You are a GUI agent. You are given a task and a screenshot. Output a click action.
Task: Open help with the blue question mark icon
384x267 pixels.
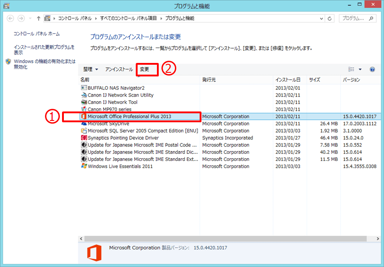tap(372, 70)
